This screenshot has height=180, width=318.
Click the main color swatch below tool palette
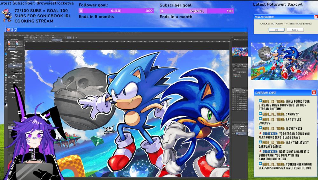coord(5,104)
